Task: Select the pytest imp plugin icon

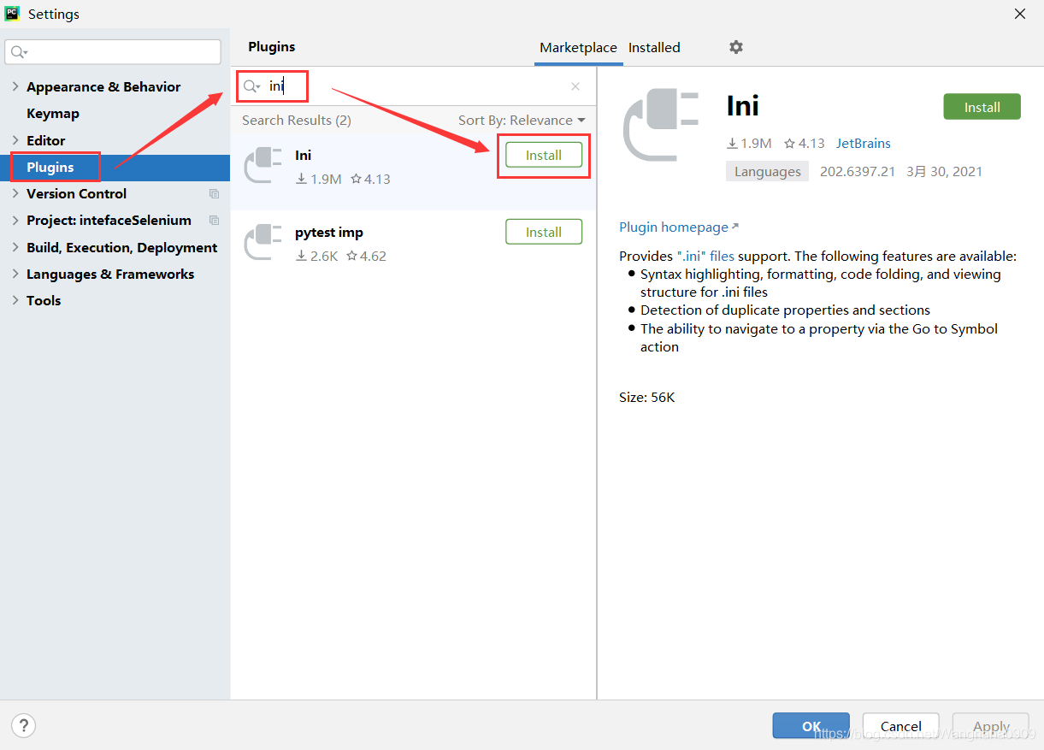Action: [x=263, y=242]
